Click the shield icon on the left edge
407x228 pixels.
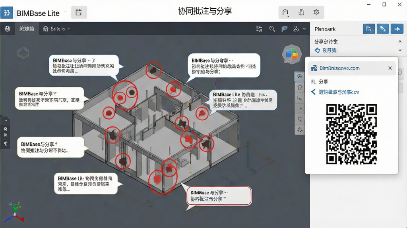point(6,144)
